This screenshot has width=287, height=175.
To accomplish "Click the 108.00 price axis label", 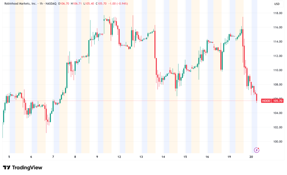I will (x=278, y=84).
